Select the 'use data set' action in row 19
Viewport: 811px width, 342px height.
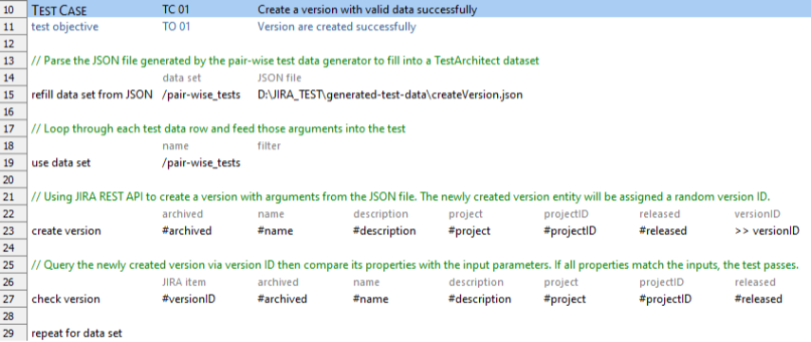(61, 163)
